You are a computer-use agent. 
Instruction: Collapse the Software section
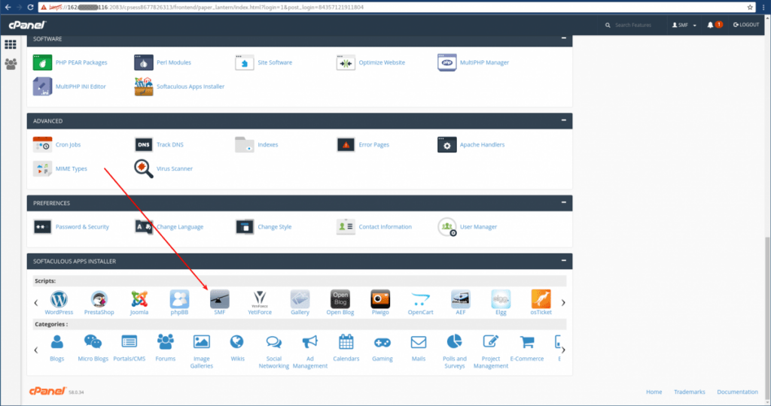563,38
